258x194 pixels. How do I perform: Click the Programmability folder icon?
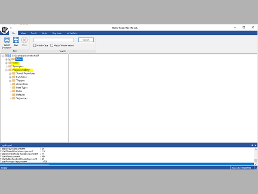(10, 70)
